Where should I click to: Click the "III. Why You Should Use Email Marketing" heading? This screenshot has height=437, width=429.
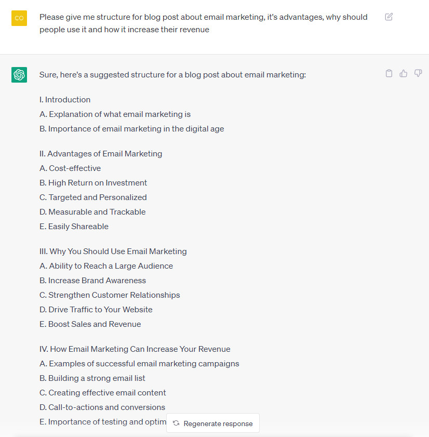[113, 251]
